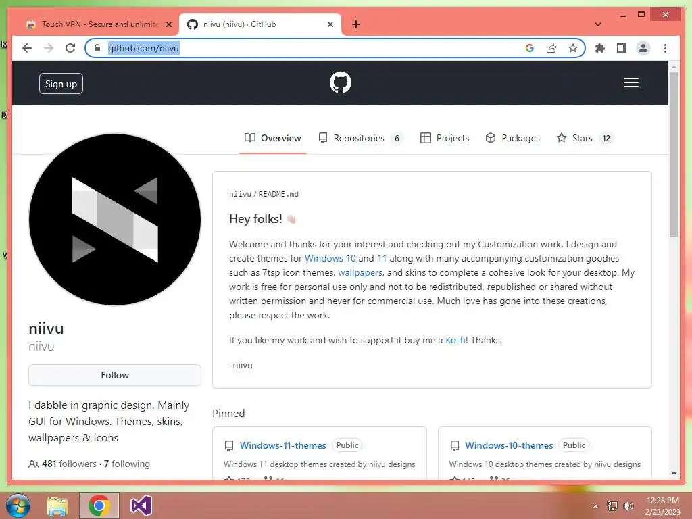
Task: Click the GitHub Octocat logo
Action: tap(341, 82)
